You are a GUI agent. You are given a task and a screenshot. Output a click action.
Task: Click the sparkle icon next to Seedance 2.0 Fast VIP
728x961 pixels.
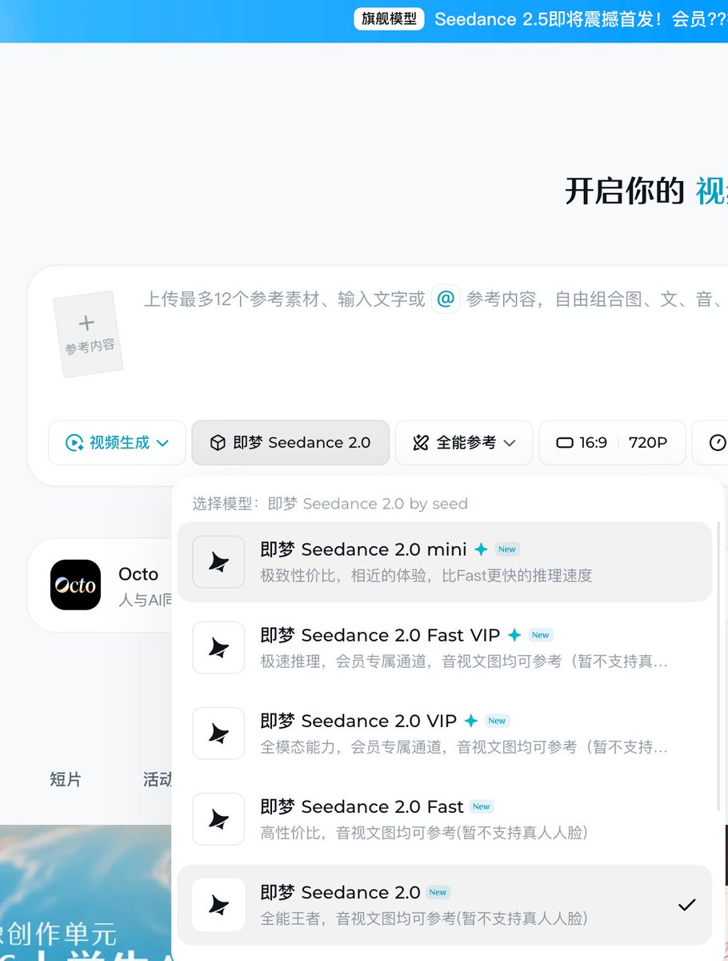tap(514, 635)
